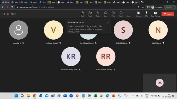Select Nihal guest avatar
The height and width of the screenshot is (99, 177).
158,30
